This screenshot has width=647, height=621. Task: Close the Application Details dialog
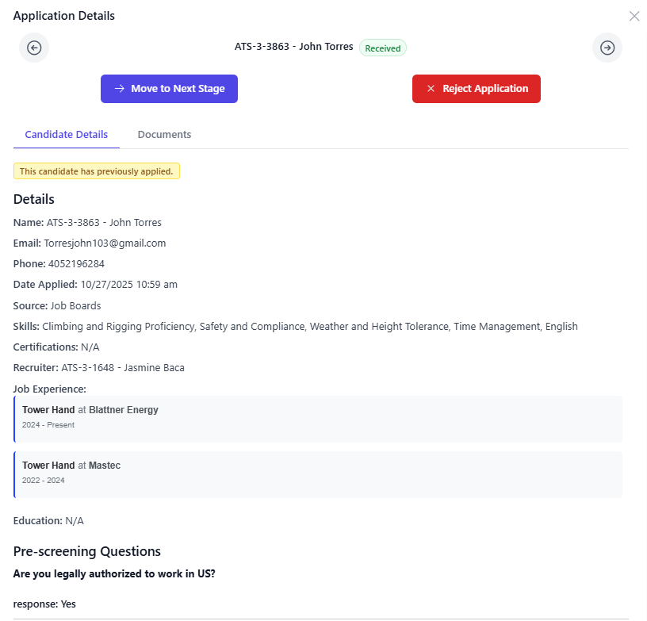coord(634,16)
